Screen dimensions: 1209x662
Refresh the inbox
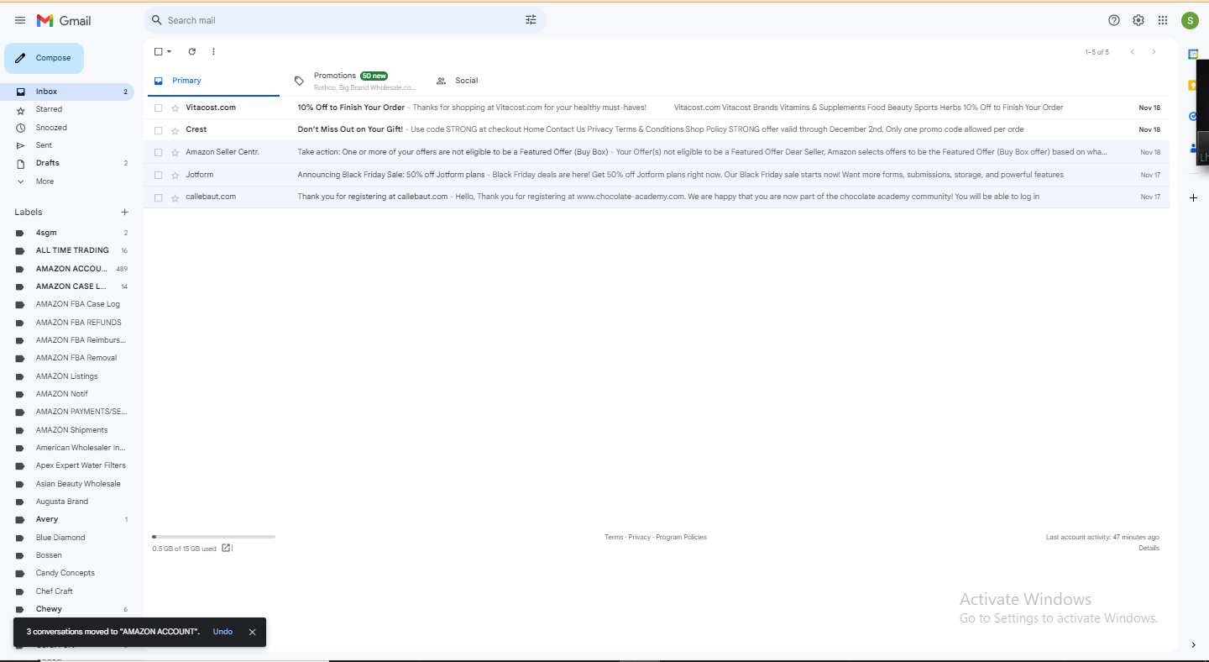click(x=191, y=51)
